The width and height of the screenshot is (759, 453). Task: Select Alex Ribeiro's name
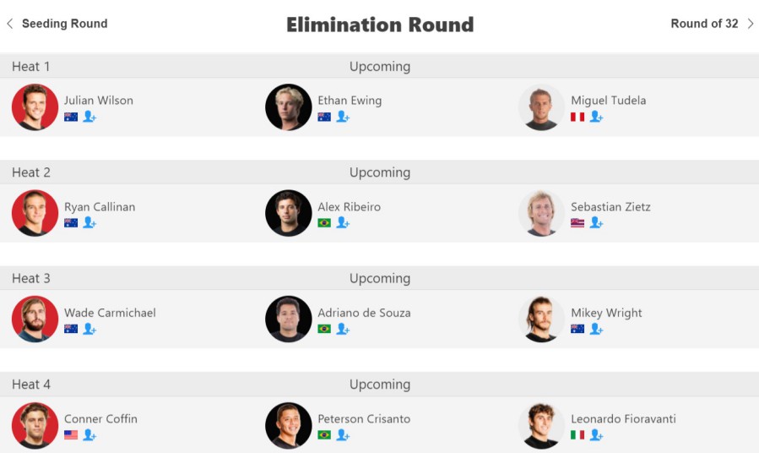[349, 207]
